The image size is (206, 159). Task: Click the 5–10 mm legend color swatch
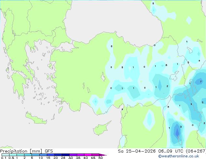[x=35, y=155]
